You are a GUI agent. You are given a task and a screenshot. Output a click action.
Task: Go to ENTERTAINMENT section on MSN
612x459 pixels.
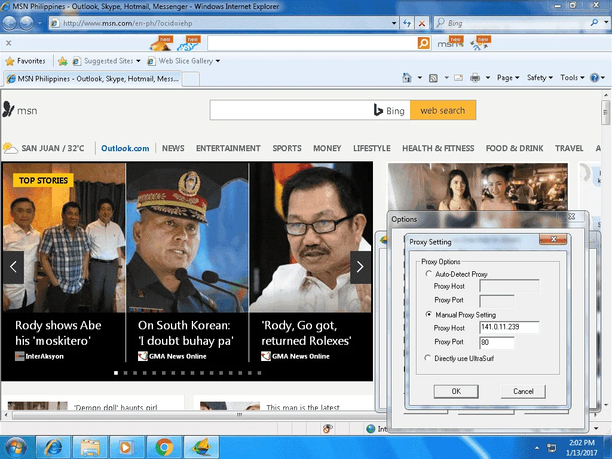228,148
